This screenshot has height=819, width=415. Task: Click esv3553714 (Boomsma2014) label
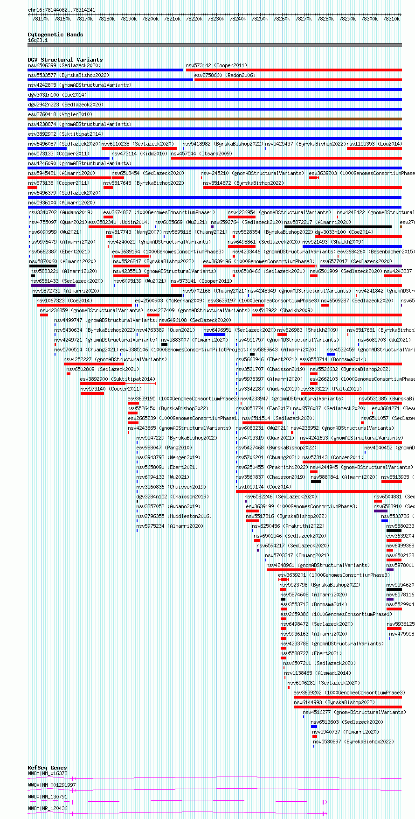[333, 359]
